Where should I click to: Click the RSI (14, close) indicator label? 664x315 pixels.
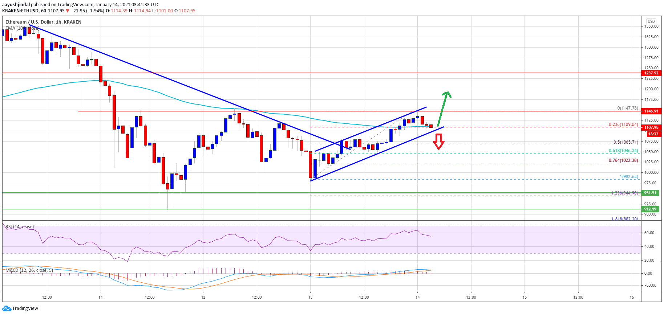pyautogui.click(x=20, y=227)
